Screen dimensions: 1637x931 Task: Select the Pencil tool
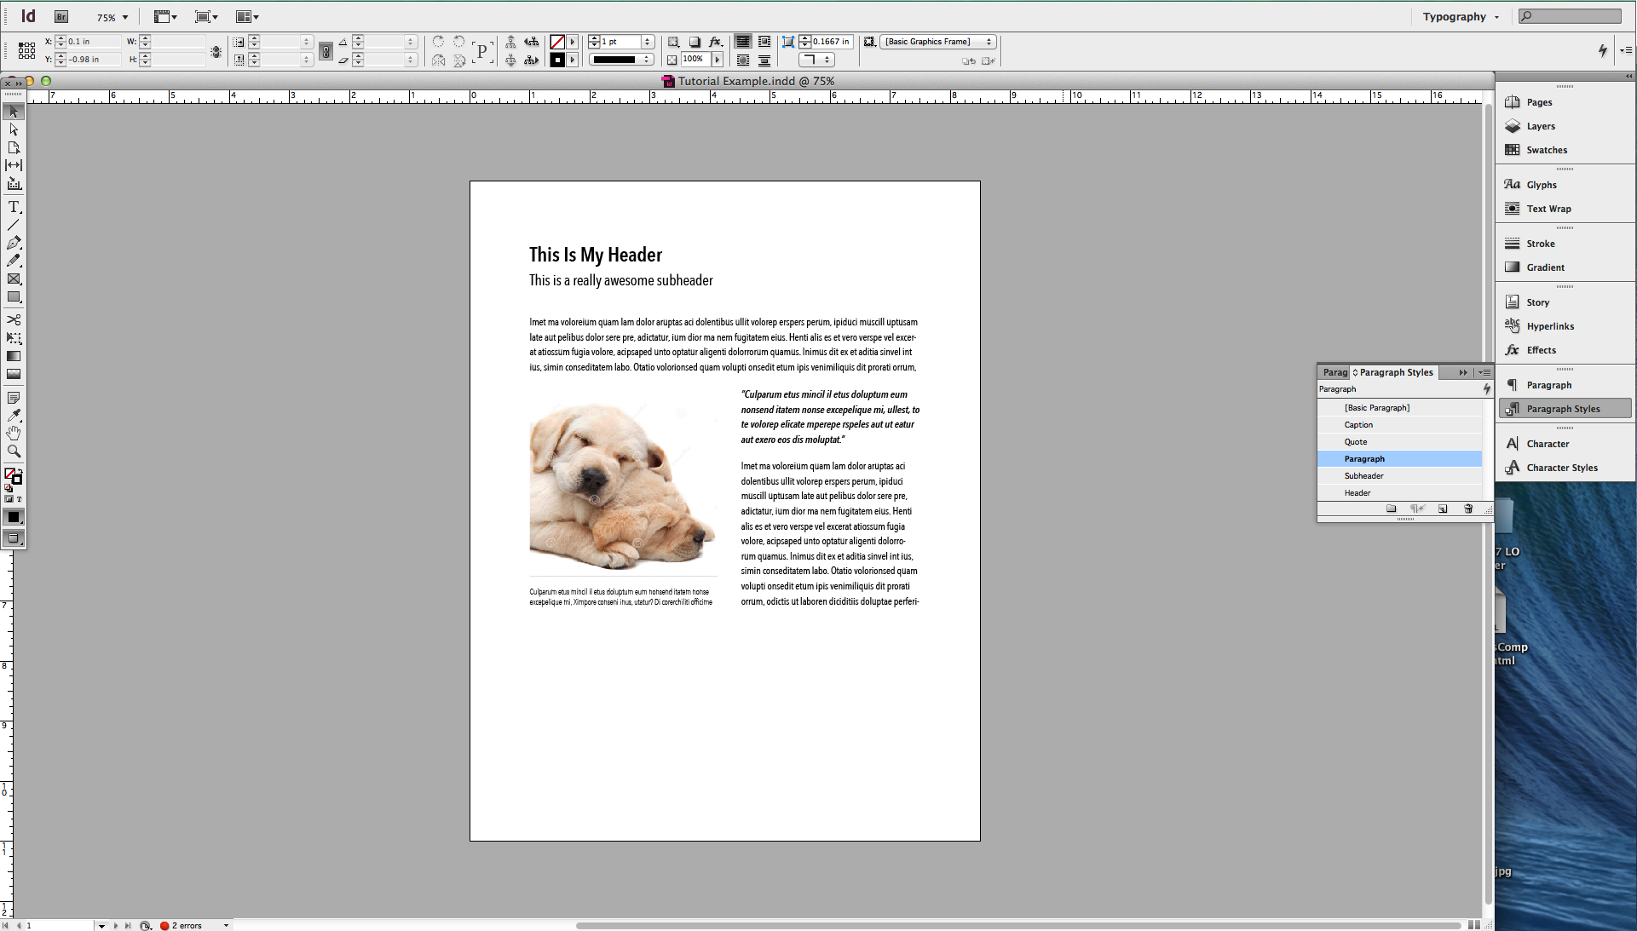point(14,261)
